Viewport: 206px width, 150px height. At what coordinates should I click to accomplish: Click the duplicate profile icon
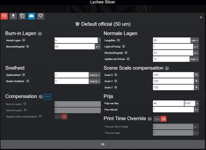click(x=22, y=16)
